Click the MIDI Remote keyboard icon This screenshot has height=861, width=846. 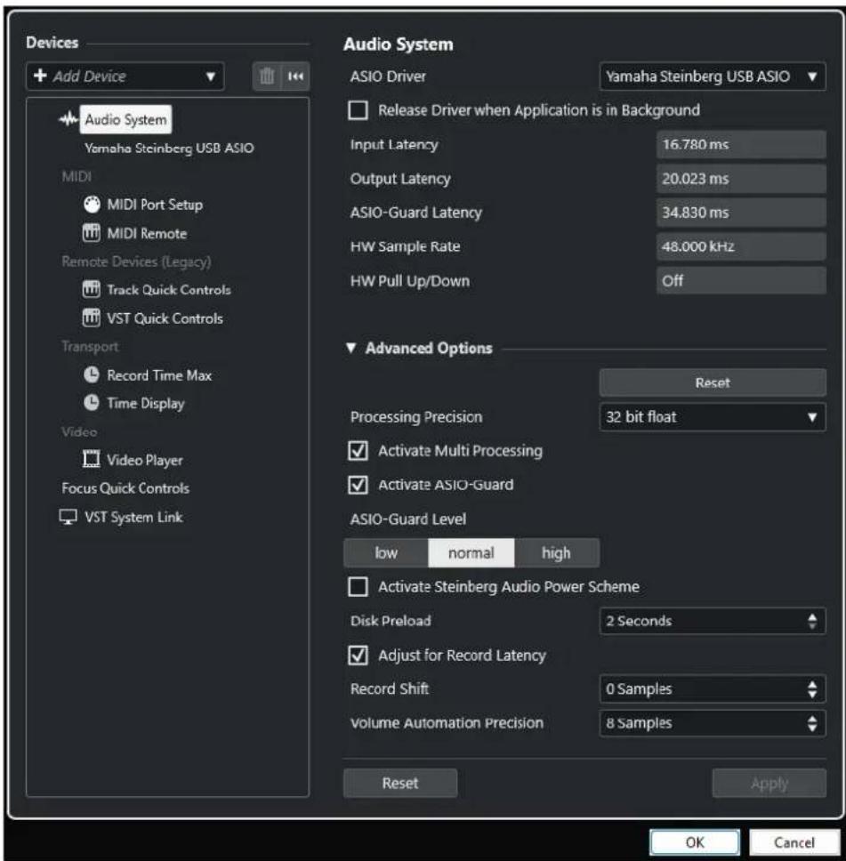92,233
